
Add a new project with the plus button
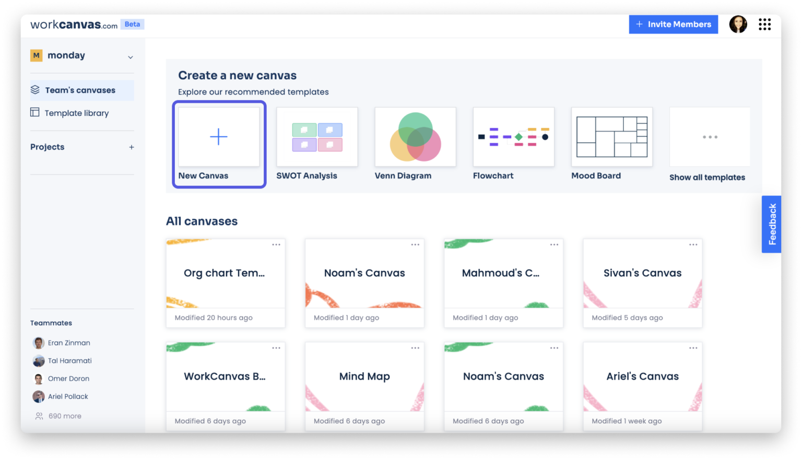coord(132,147)
